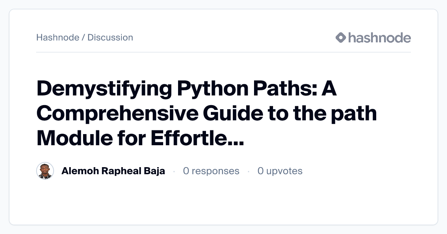Click the dot between responses and upvotes
Viewport: 447px width, 234px height.
pos(248,171)
